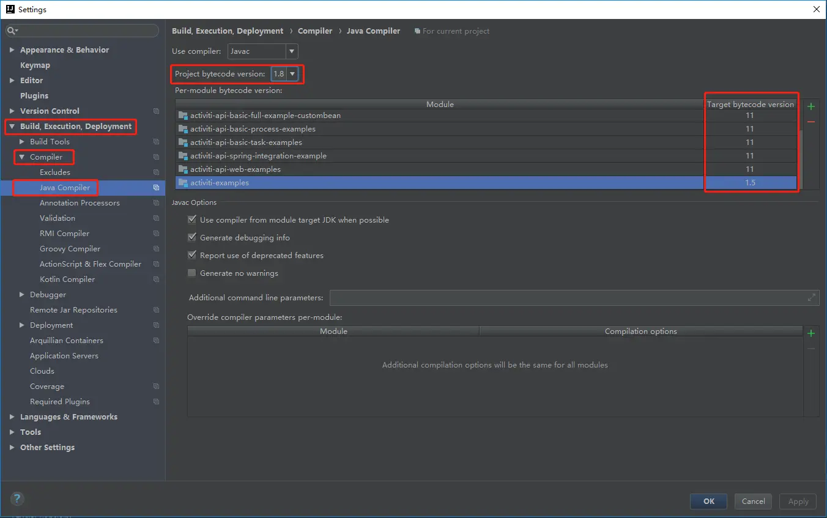Collapse the Compiler tree arrow
This screenshot has height=518, width=827.
point(22,157)
